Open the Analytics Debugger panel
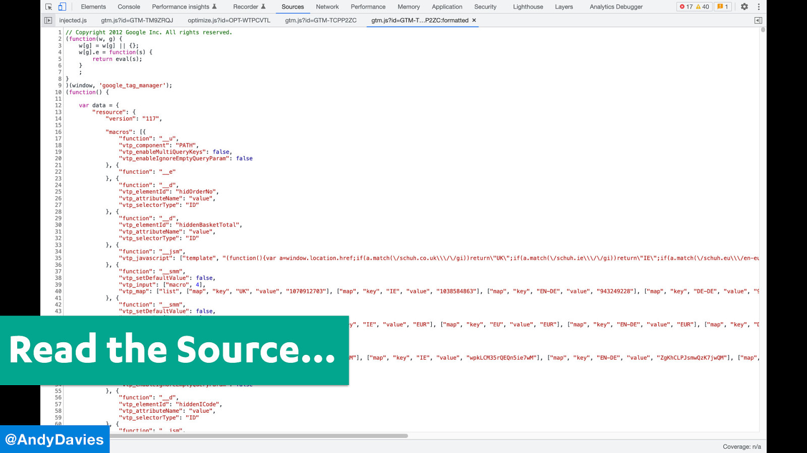Screen dimensions: 807x453 [616, 7]
